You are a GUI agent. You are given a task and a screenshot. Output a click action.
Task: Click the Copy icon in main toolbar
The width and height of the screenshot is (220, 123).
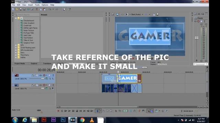point(41,9)
